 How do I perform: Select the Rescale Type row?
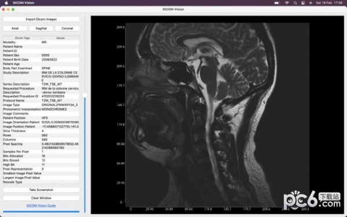pos(41,182)
